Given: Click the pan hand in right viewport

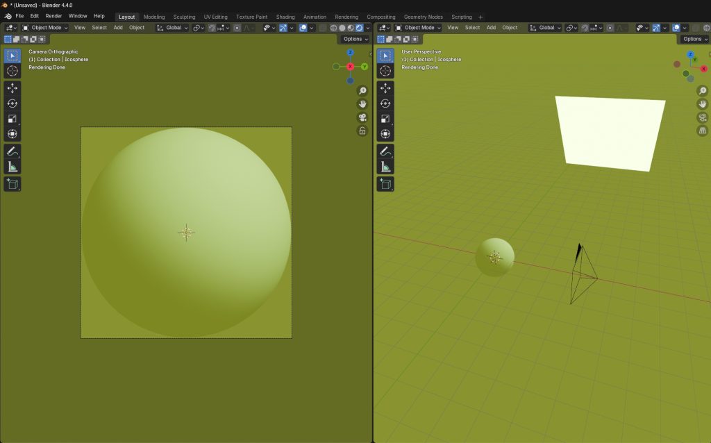Looking at the screenshot, I should coord(703,104).
